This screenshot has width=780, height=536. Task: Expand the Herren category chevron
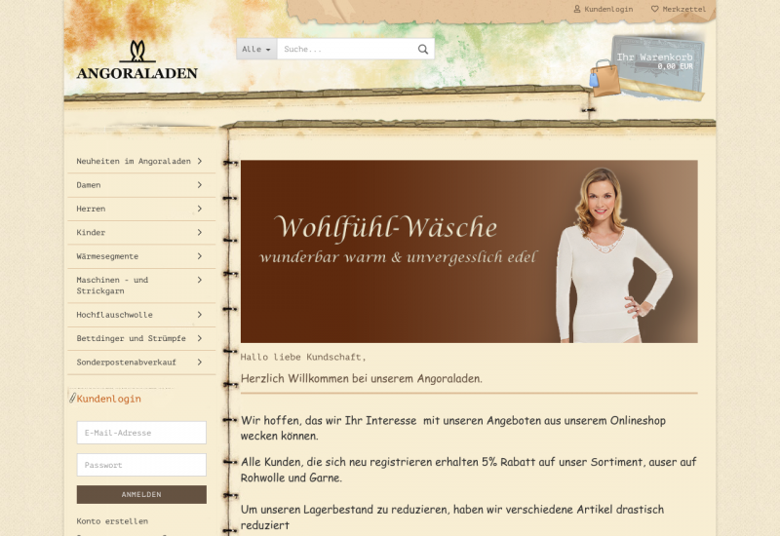pos(199,209)
